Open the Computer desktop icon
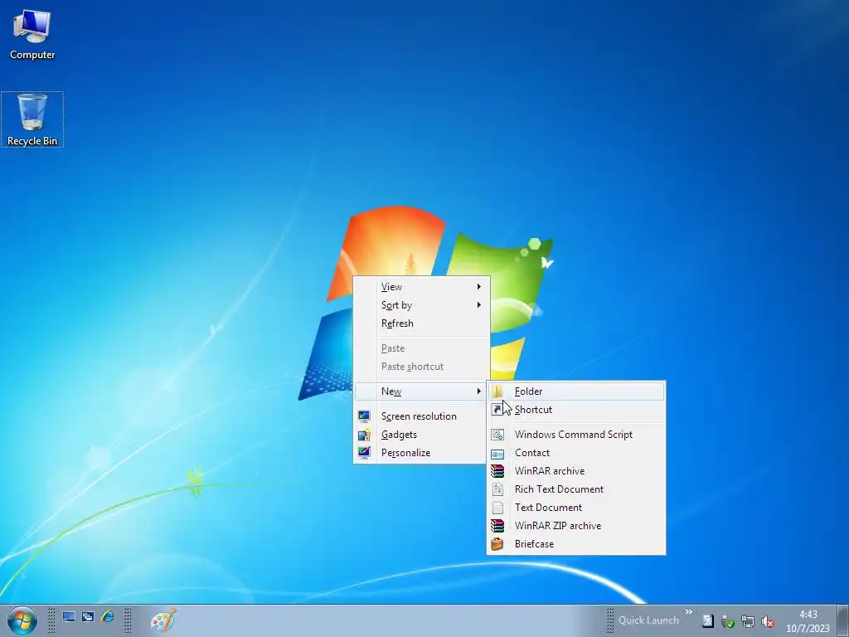Viewport: 849px width, 637px height. (32, 35)
